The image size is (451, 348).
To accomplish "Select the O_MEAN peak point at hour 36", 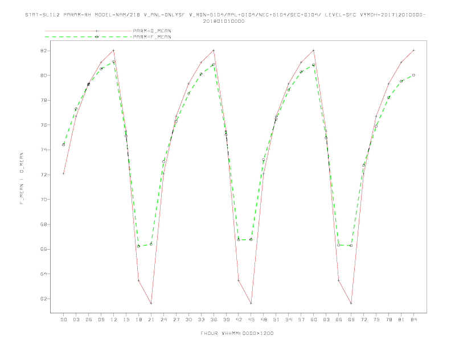I will click(x=214, y=50).
